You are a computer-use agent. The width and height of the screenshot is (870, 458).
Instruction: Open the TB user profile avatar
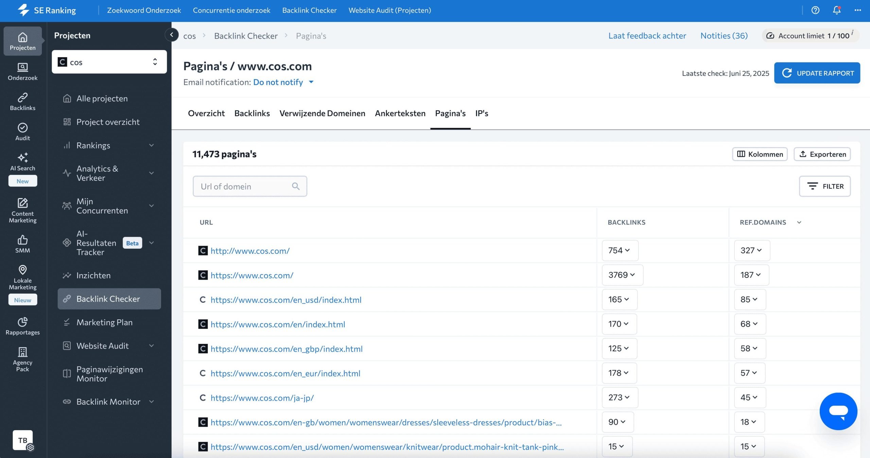(x=23, y=440)
